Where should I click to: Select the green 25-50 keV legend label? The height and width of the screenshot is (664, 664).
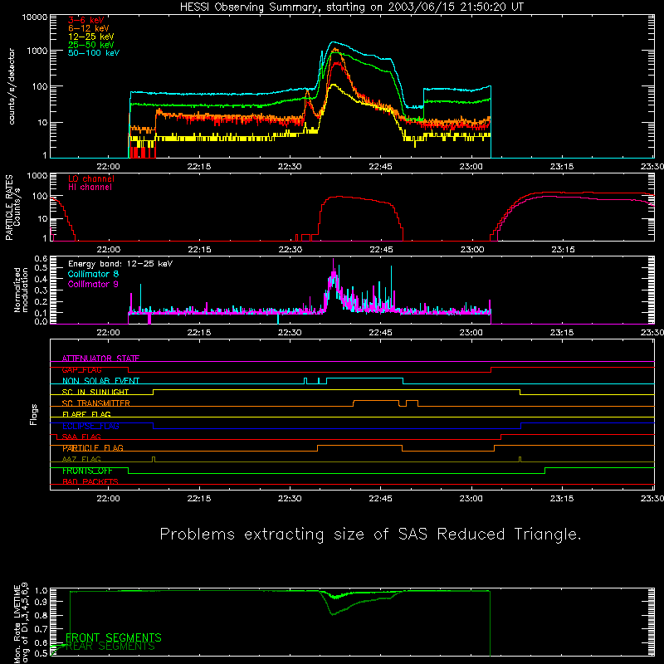click(91, 45)
